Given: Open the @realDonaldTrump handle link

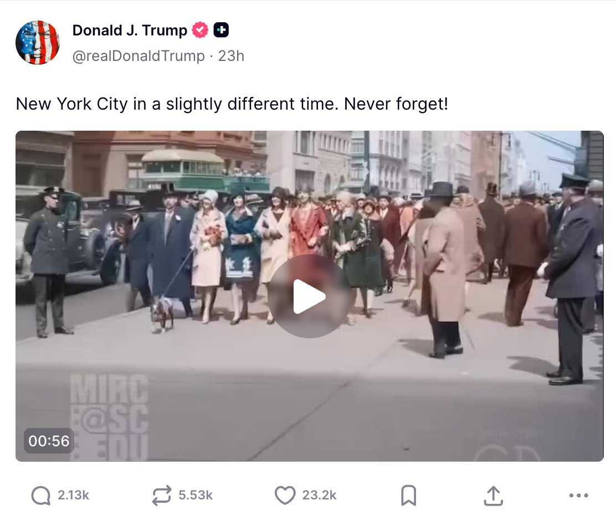Looking at the screenshot, I should pyautogui.click(x=138, y=56).
